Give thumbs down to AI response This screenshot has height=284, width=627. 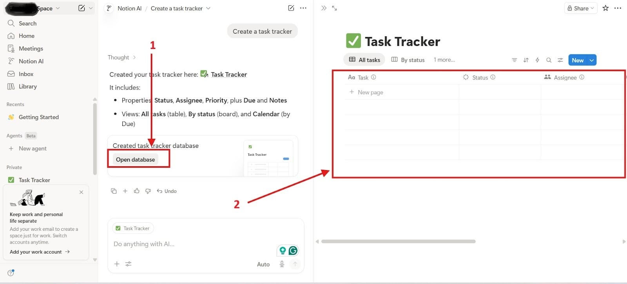point(148,191)
